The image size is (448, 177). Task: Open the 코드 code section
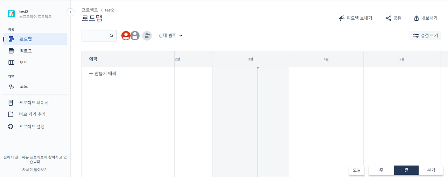[35, 86]
